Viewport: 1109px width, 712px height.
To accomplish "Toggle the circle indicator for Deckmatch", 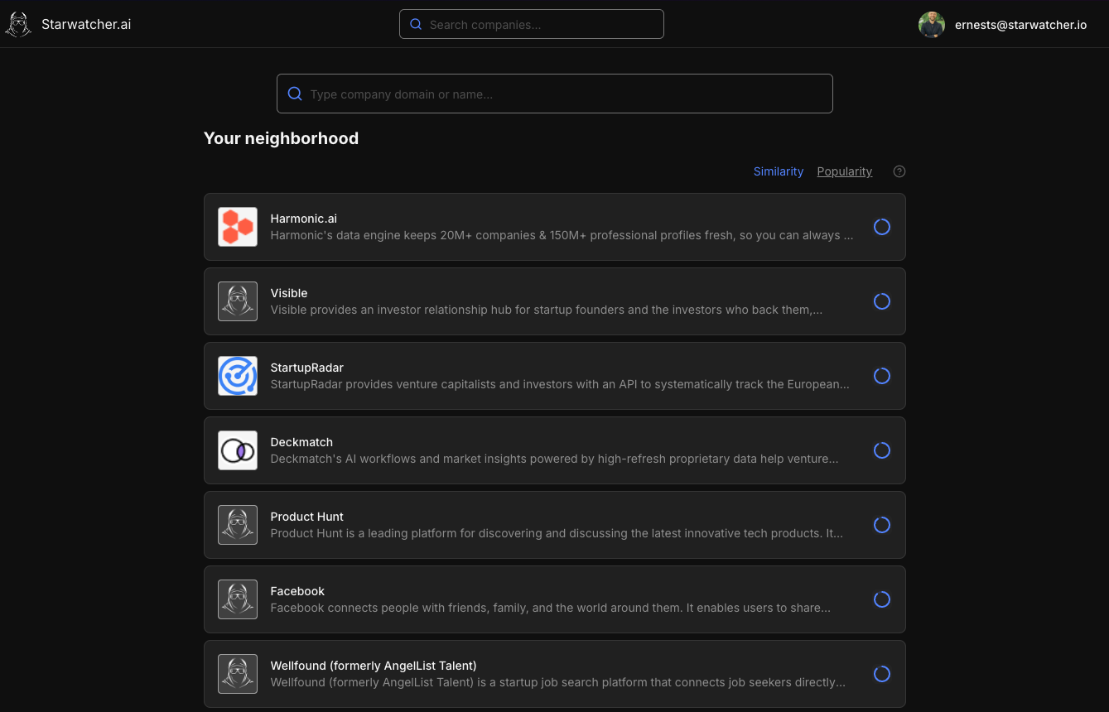I will (x=882, y=450).
